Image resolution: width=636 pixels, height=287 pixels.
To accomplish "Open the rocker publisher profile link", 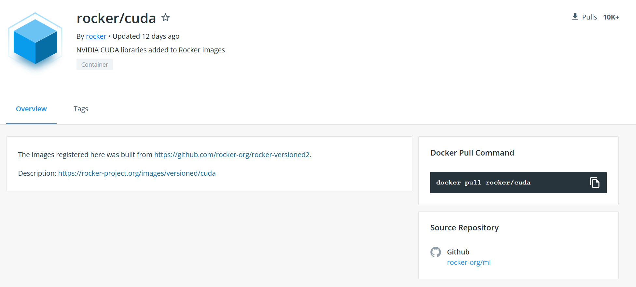I will [x=96, y=36].
